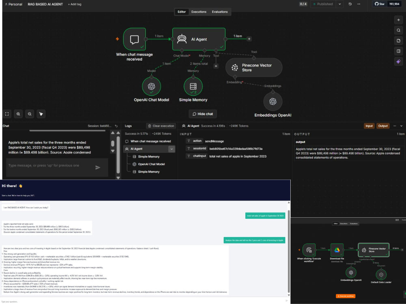Select the Google Drive Download file node
Screen dimensions: 406x304
click(337, 250)
